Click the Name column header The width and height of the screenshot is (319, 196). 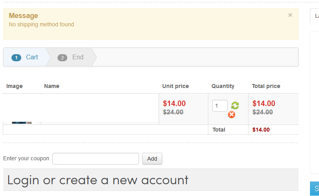(52, 86)
